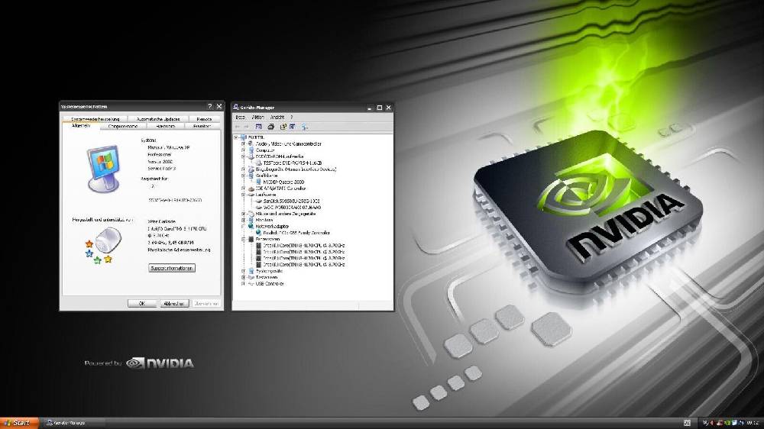Click the Realtek PCIe GBE controller icon
The height and width of the screenshot is (429, 764).
pyautogui.click(x=259, y=233)
